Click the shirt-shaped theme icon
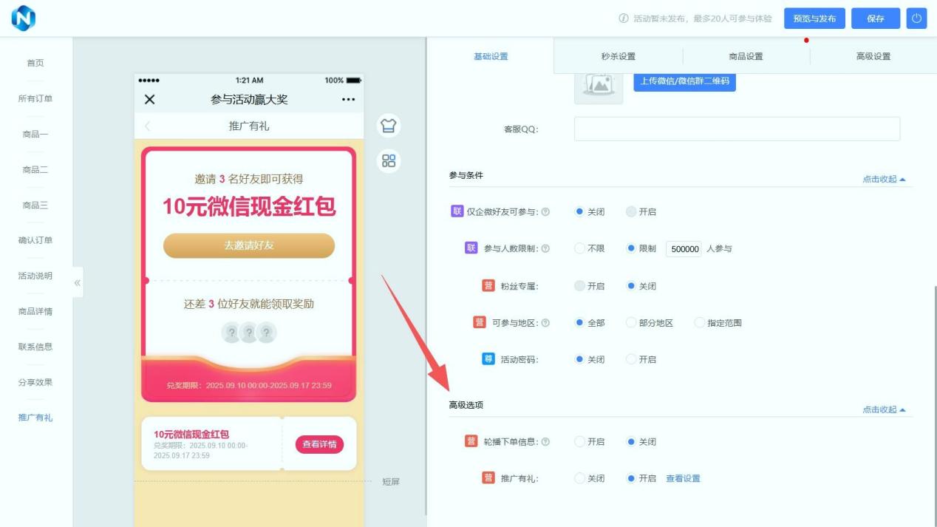Screen dimensions: 937x527 click(x=389, y=126)
